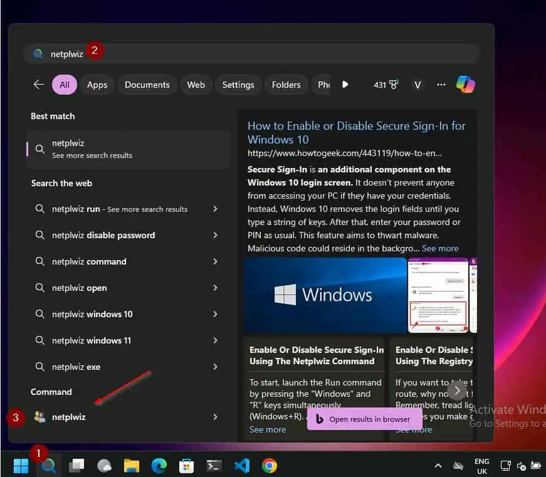546x477 pixels.
Task: Launch Google Chrome from taskbar
Action: point(270,466)
